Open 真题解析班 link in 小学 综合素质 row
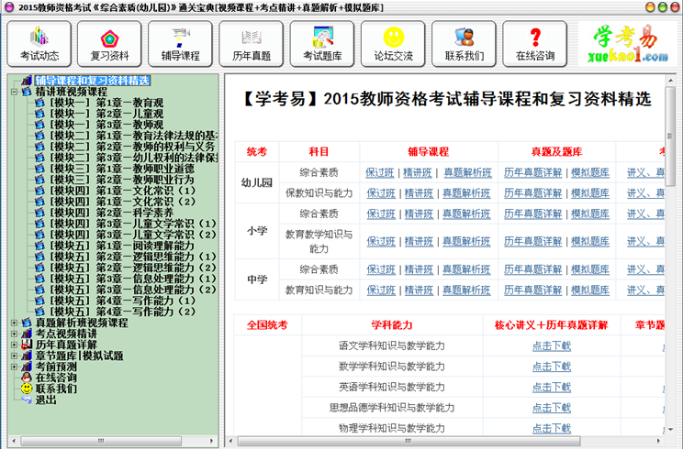The width and height of the screenshot is (683, 449). click(466, 214)
